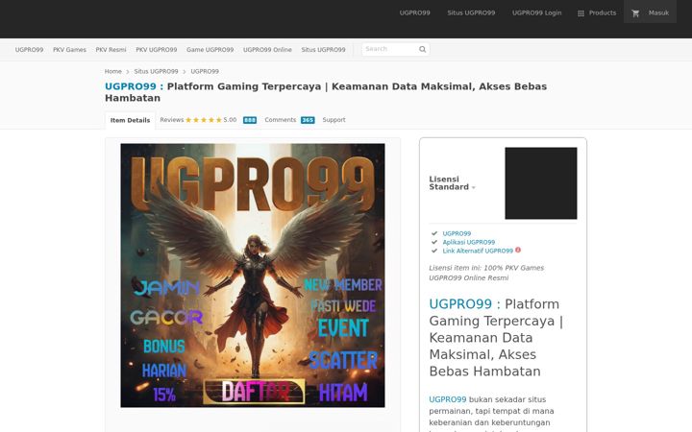Open the Comments tab
Screen dimensions: 692x432
point(281,120)
